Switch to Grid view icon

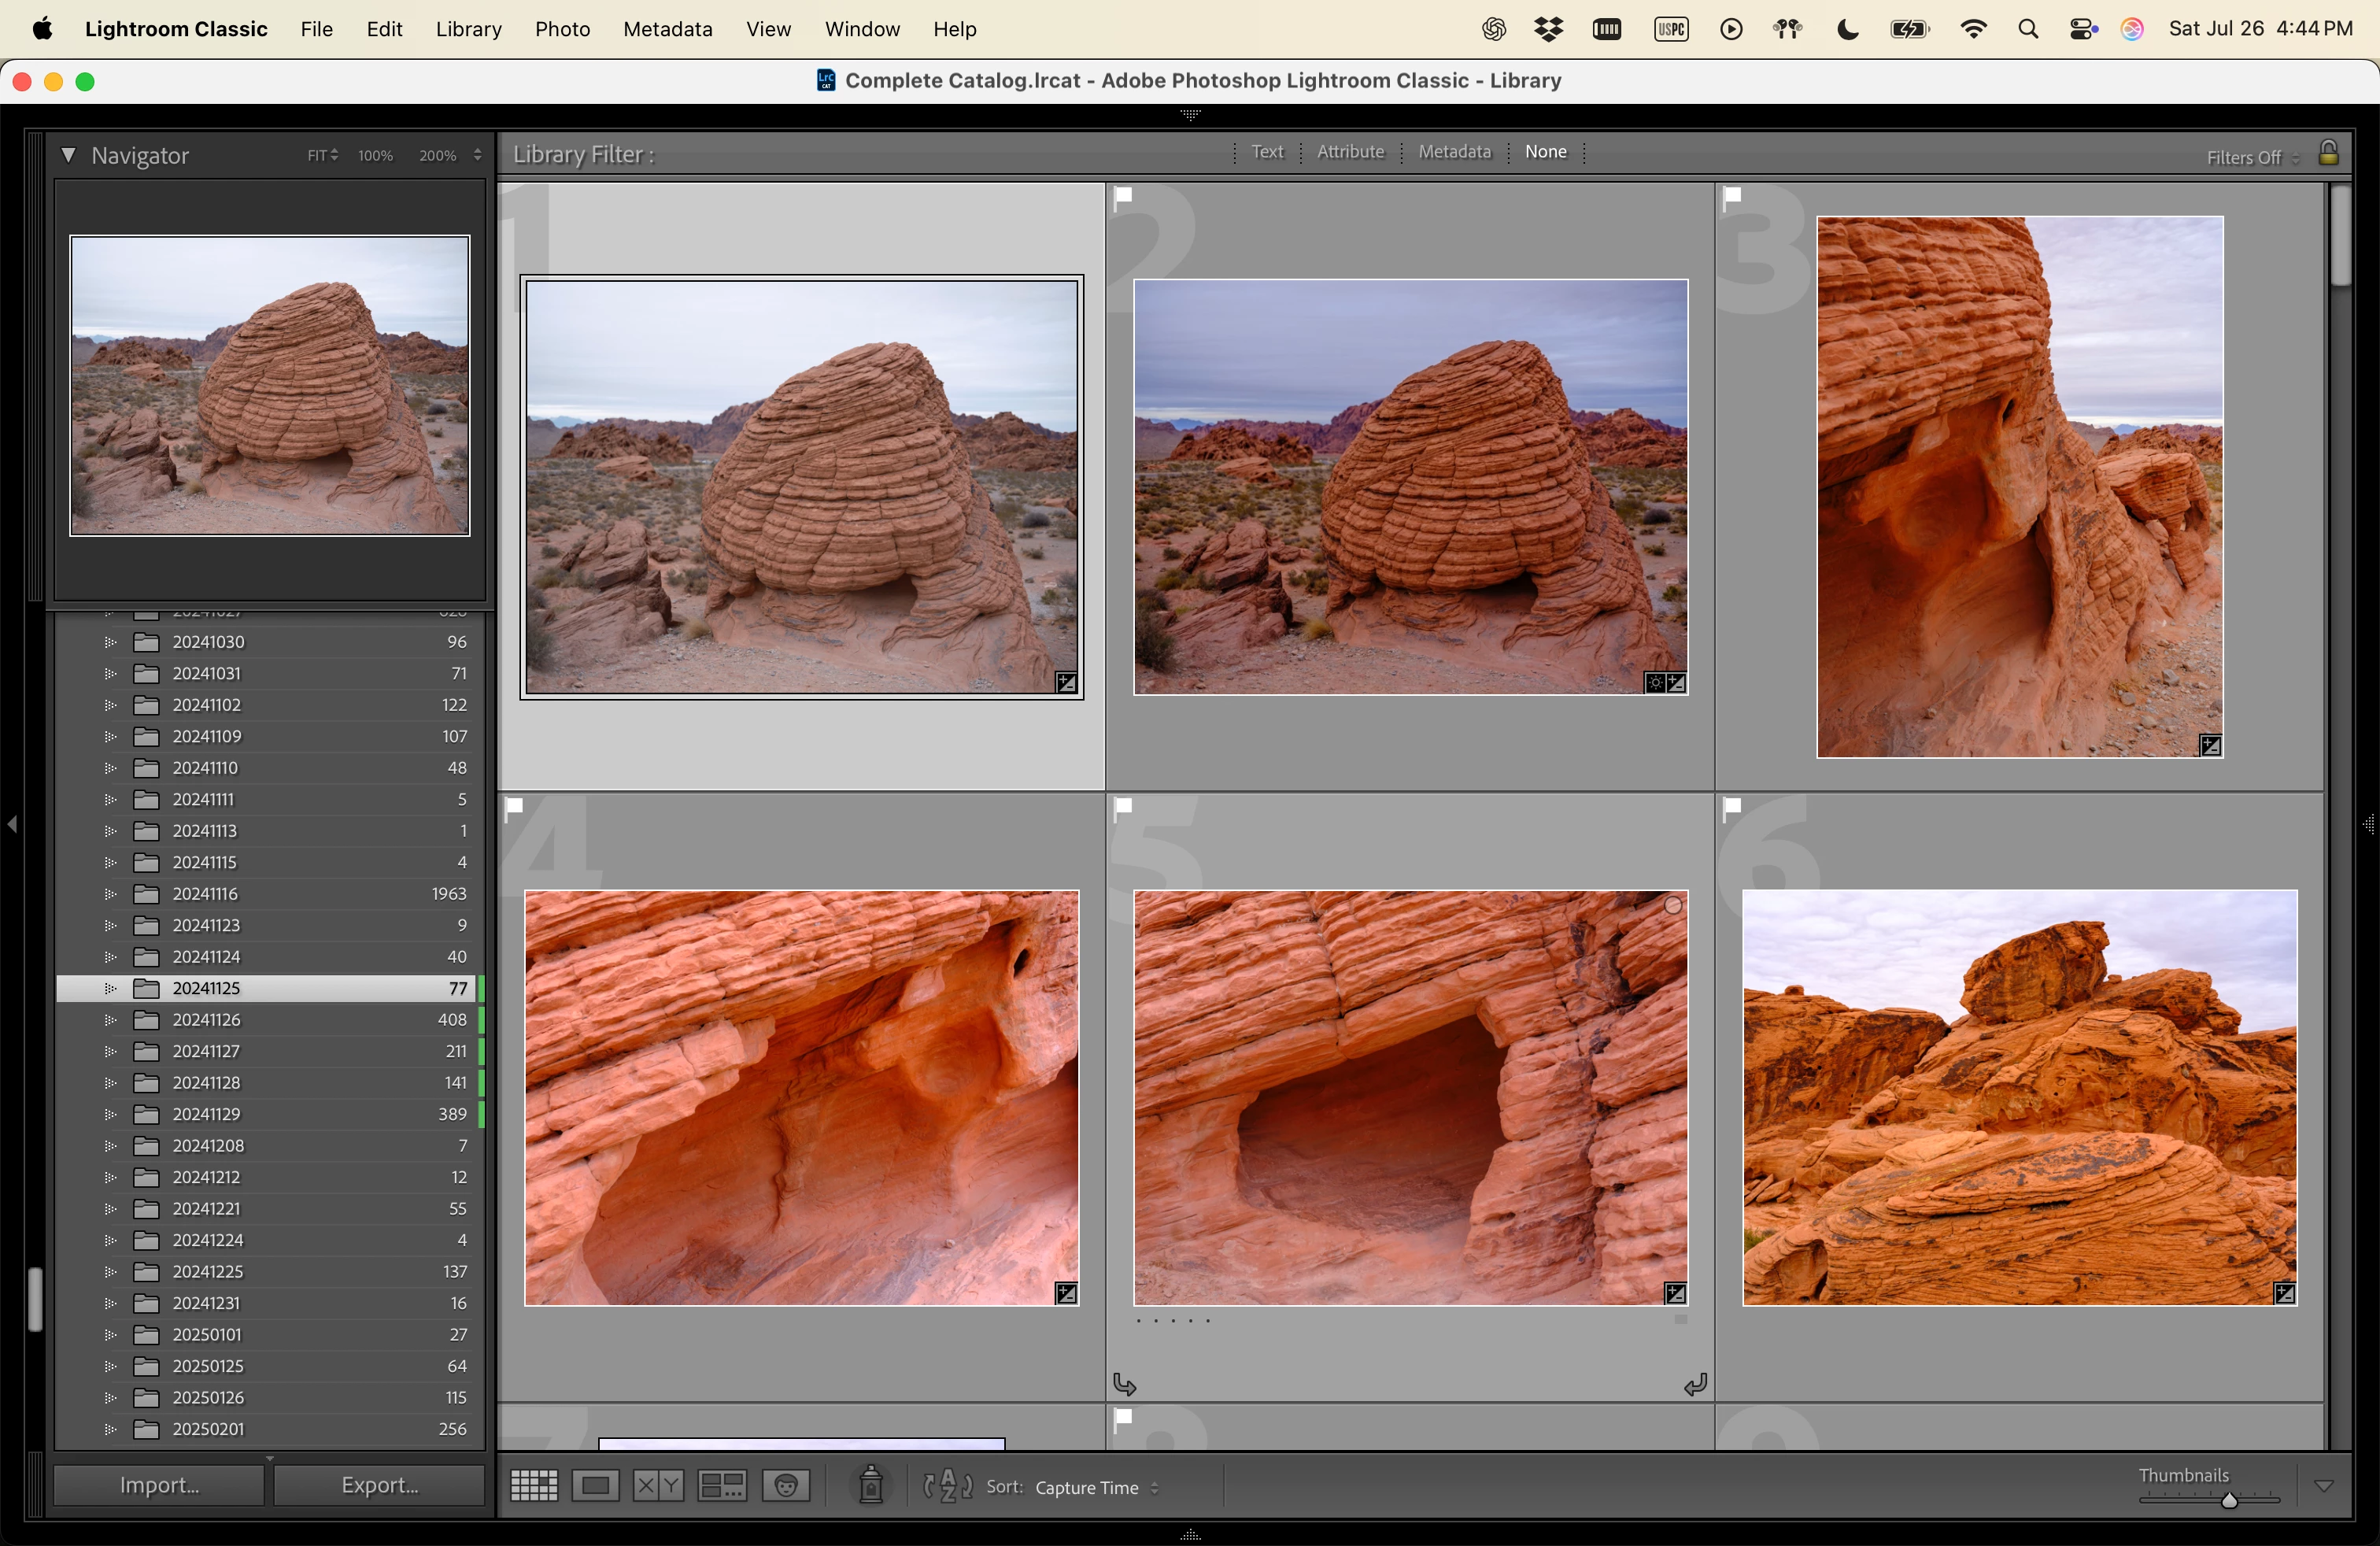point(534,1486)
